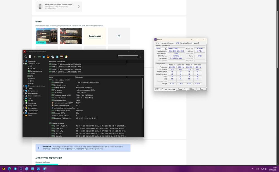Expand the Отображение tree node
The height and width of the screenshot is (172, 279).
pyautogui.click(x=24, y=91)
